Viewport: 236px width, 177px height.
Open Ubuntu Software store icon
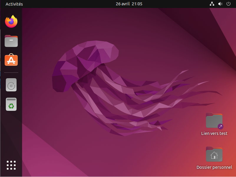coord(11,60)
